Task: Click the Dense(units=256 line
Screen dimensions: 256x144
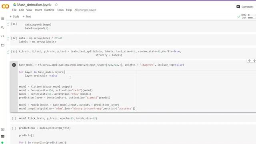Action: point(56,90)
